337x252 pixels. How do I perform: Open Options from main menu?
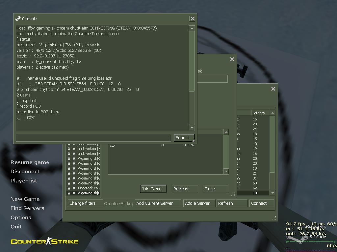click(21, 218)
